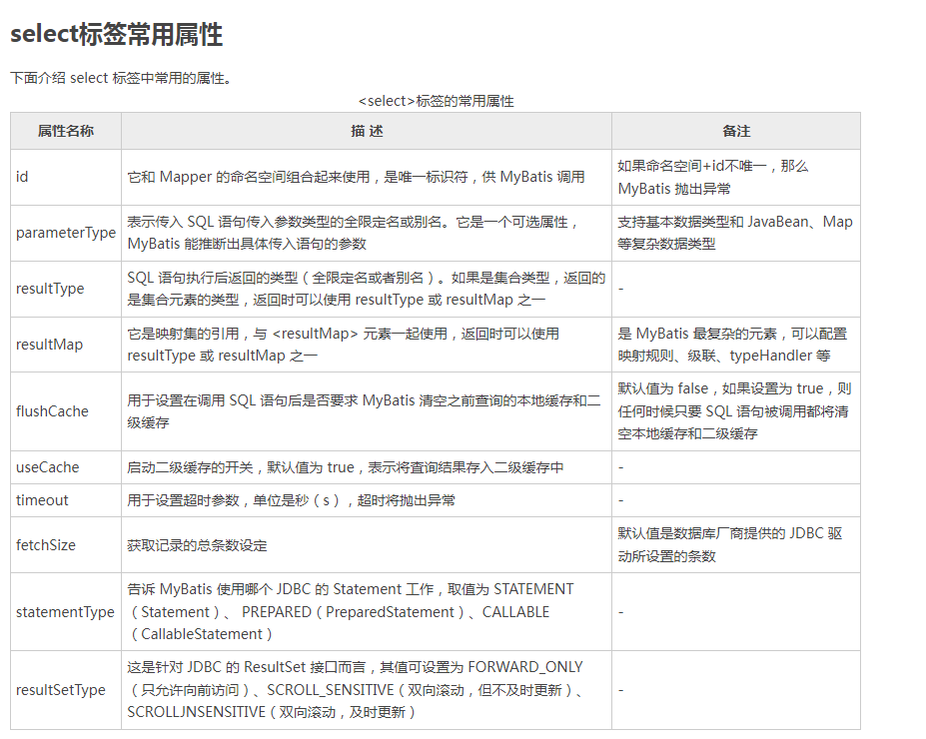
Task: Select the "useCache" attribute cell
Action: [x=66, y=467]
